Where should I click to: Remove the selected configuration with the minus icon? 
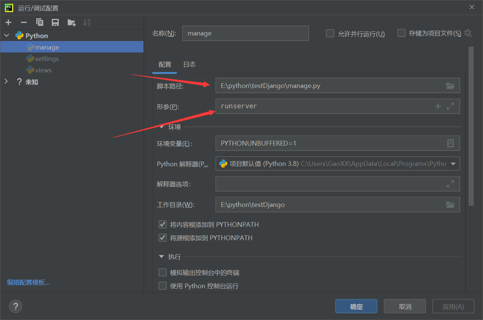pos(24,23)
